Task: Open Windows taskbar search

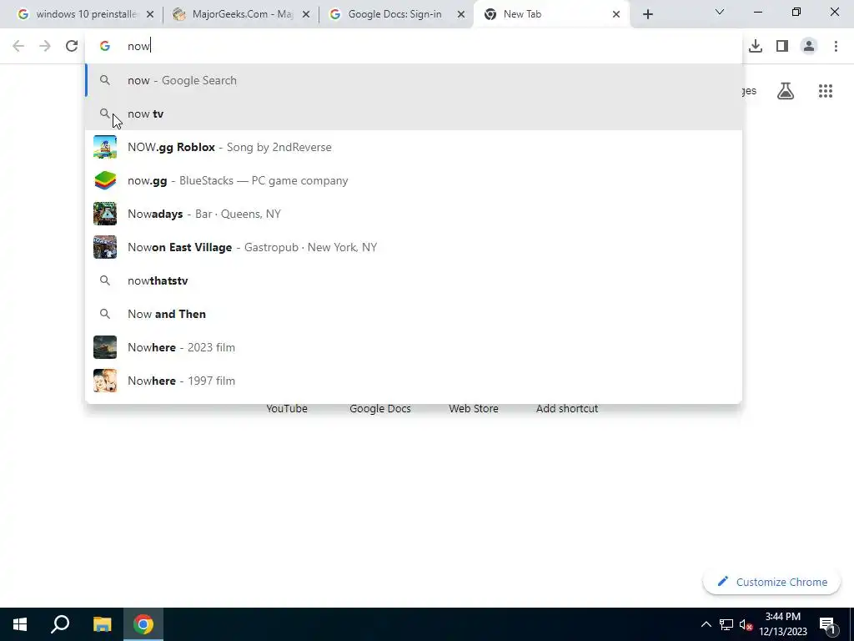Action: [60, 624]
